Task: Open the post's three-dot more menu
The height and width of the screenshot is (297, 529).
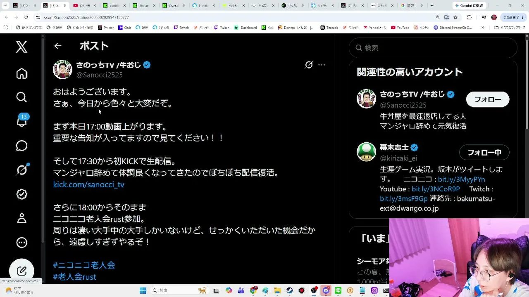Action: (322, 65)
